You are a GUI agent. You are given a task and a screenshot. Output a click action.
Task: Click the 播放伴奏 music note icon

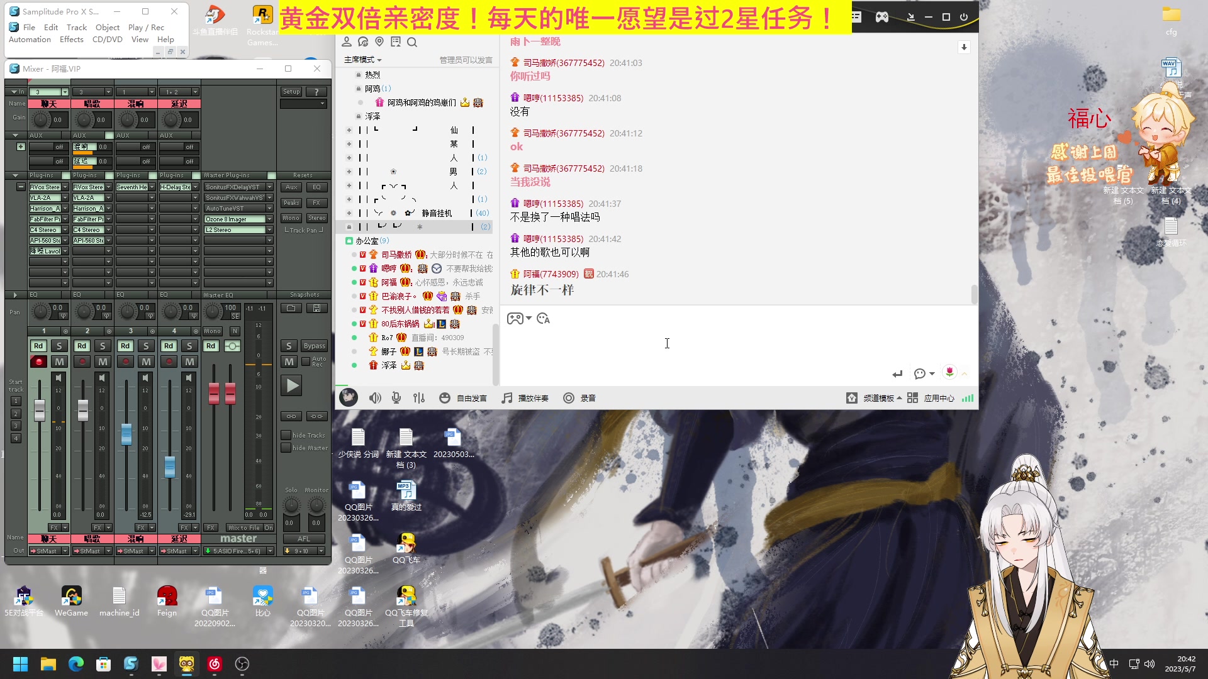point(507,398)
